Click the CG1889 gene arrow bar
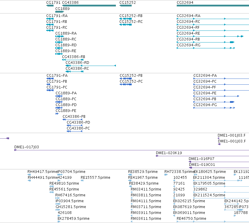249x223 pixels. coord(60,12)
